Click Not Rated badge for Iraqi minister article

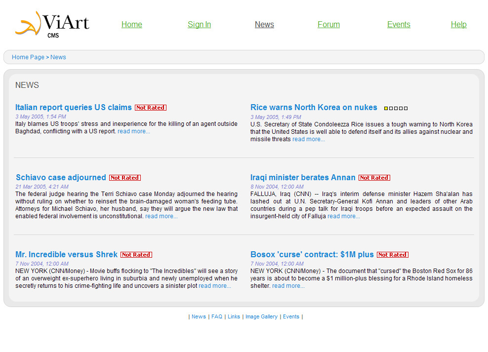click(x=374, y=178)
